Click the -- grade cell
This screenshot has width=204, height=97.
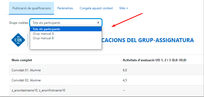click(124, 90)
